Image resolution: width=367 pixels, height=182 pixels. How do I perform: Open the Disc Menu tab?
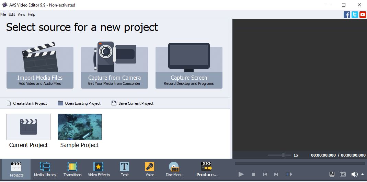pos(174,169)
